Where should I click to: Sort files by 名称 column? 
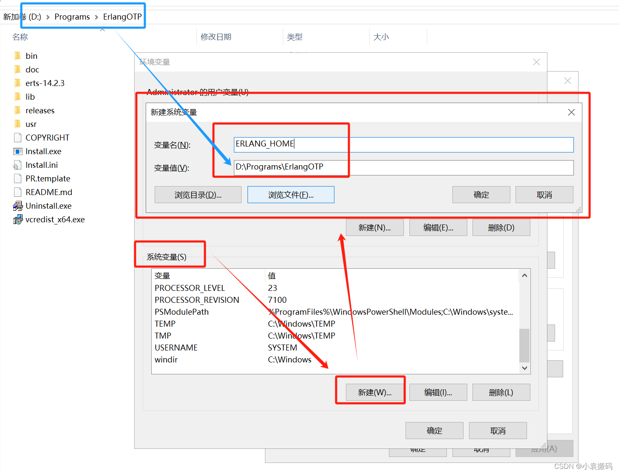point(20,37)
